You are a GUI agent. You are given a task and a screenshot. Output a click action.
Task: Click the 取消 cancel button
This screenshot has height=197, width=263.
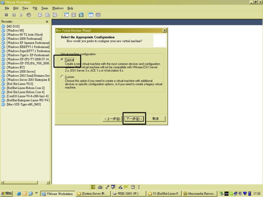tap(155, 119)
